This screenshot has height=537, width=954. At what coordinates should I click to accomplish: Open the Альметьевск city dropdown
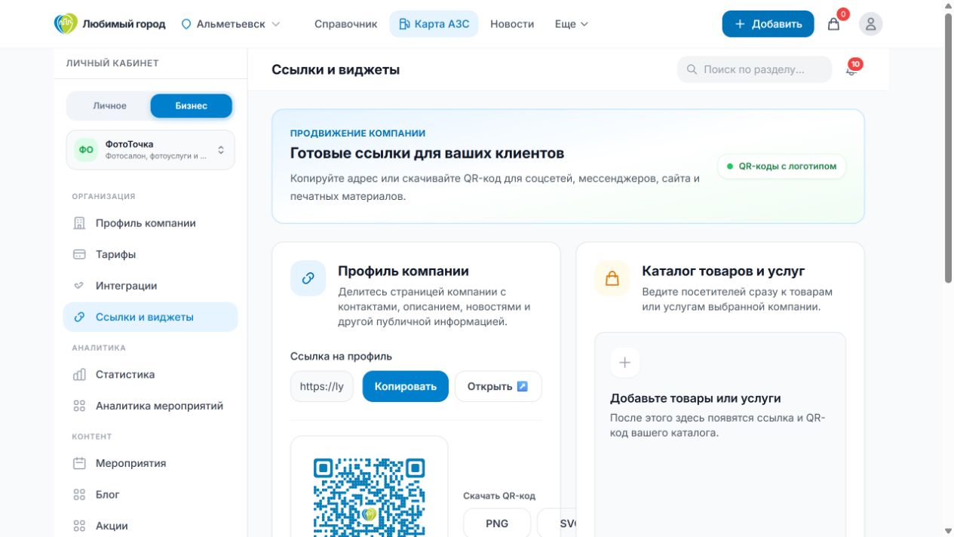[x=231, y=24]
